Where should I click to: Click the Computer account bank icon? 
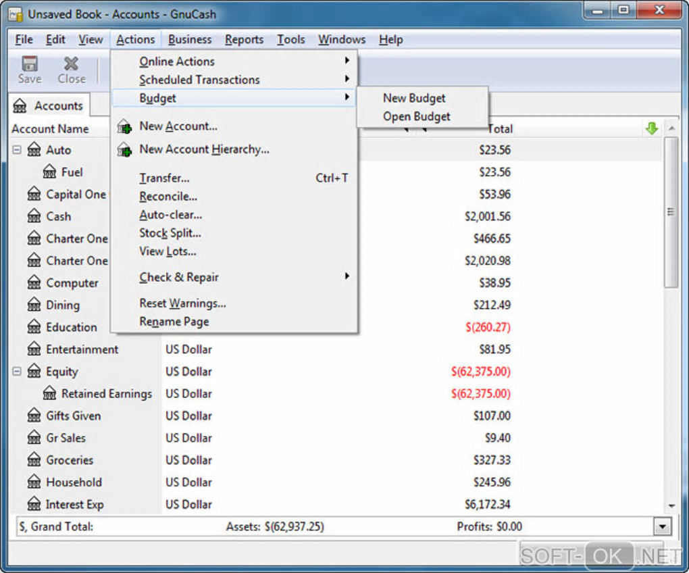coord(34,282)
